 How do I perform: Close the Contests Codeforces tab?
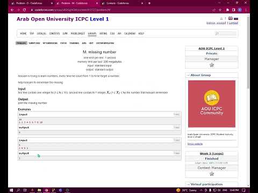click(x=142, y=3)
